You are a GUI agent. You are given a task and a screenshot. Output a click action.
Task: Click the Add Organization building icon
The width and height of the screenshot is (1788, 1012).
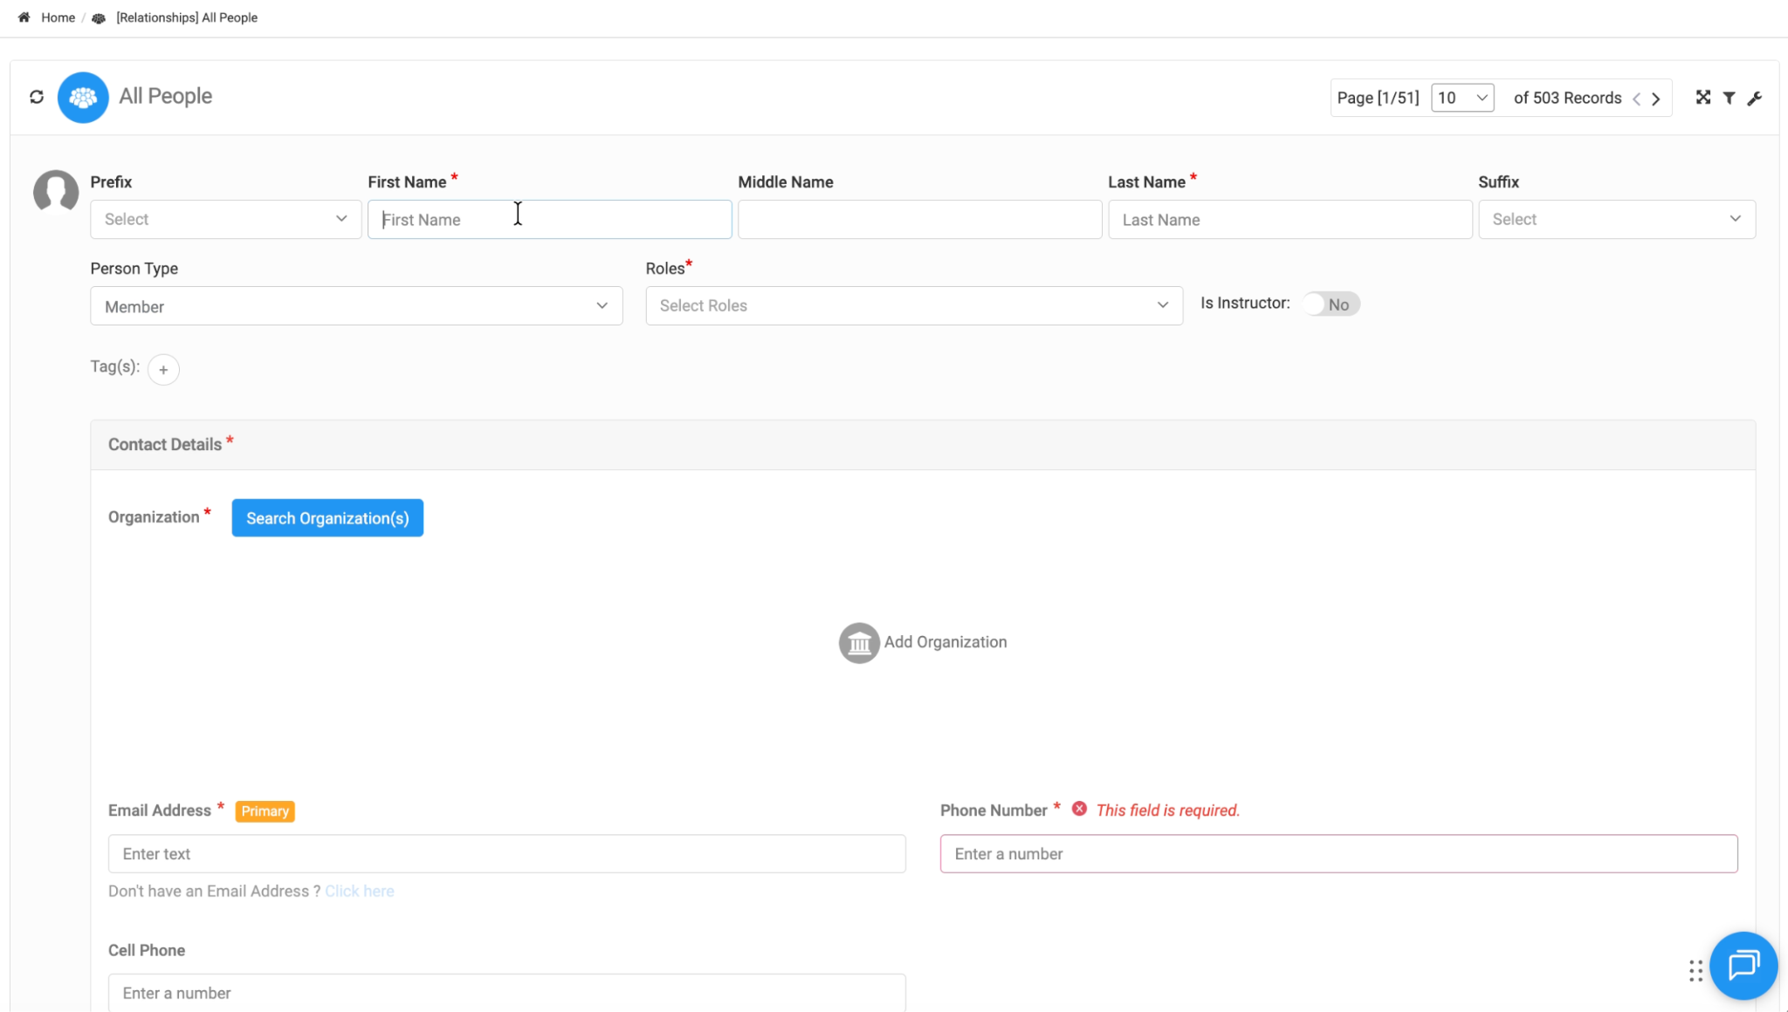(x=859, y=643)
